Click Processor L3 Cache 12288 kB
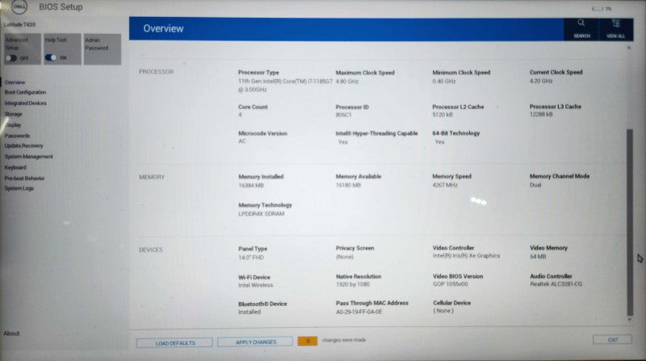This screenshot has height=361, width=646. [x=541, y=114]
